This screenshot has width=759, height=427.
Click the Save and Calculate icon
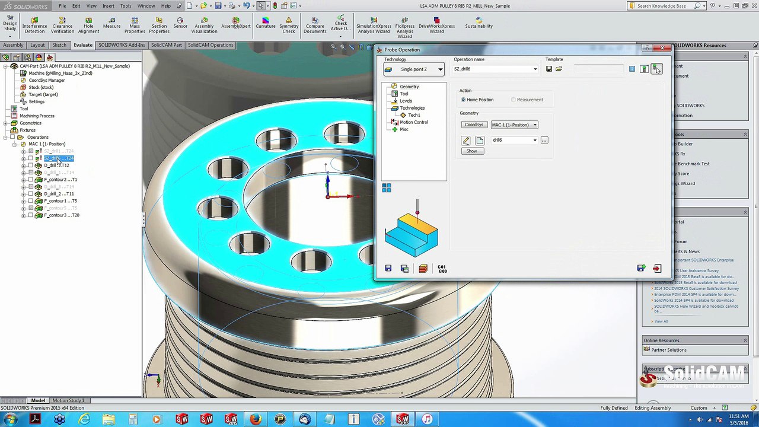[404, 269]
